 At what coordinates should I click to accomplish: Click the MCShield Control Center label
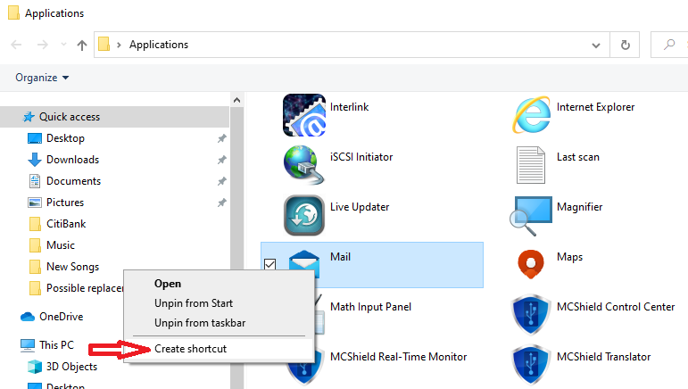616,307
